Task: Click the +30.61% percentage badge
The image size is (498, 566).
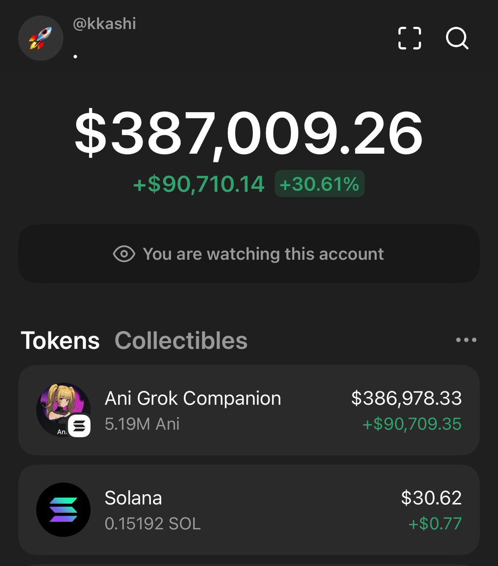Action: point(319,184)
